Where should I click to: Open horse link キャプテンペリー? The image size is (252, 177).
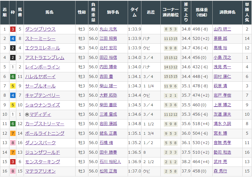(42, 95)
